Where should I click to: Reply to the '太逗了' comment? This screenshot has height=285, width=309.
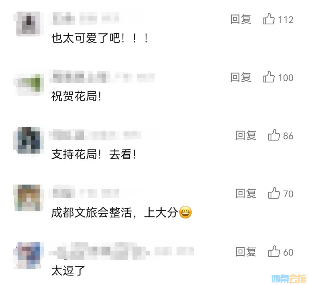tap(246, 252)
